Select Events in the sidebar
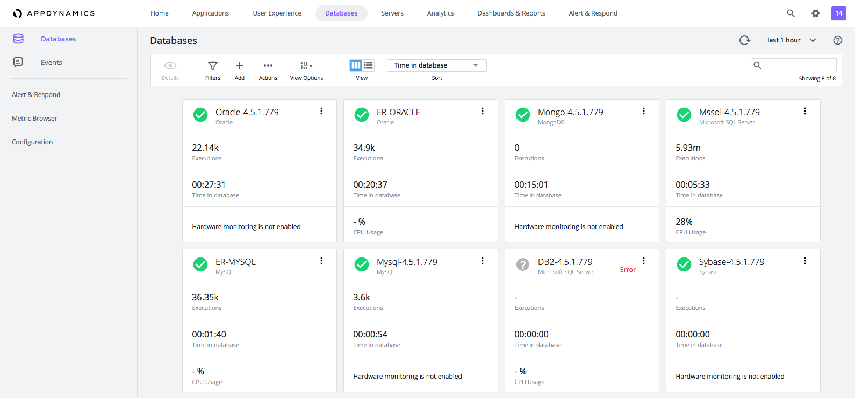Screen dimensions: 855x398 [52, 62]
